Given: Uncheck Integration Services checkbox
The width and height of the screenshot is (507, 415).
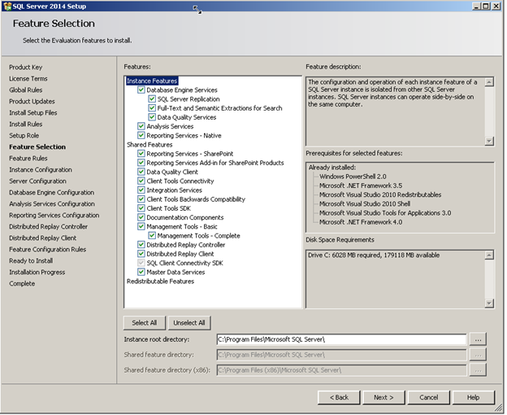Looking at the screenshot, I should [141, 190].
